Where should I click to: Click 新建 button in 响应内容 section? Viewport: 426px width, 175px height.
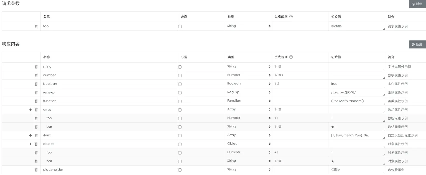[x=417, y=44]
